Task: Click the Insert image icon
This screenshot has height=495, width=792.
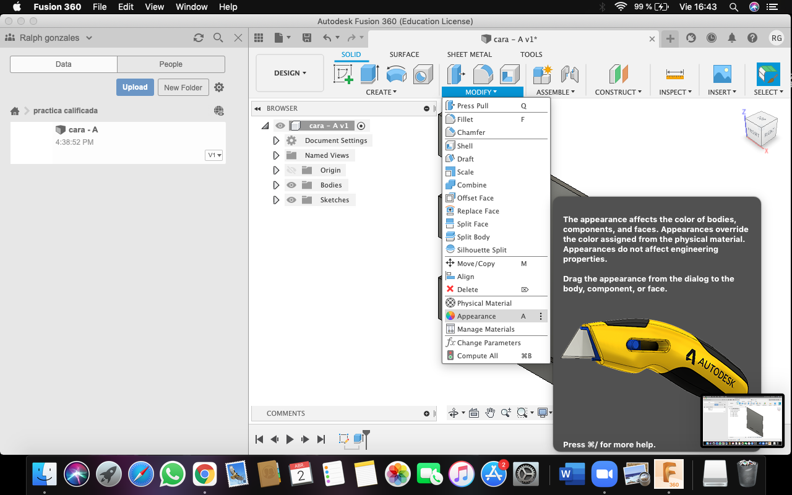Action: point(722,74)
